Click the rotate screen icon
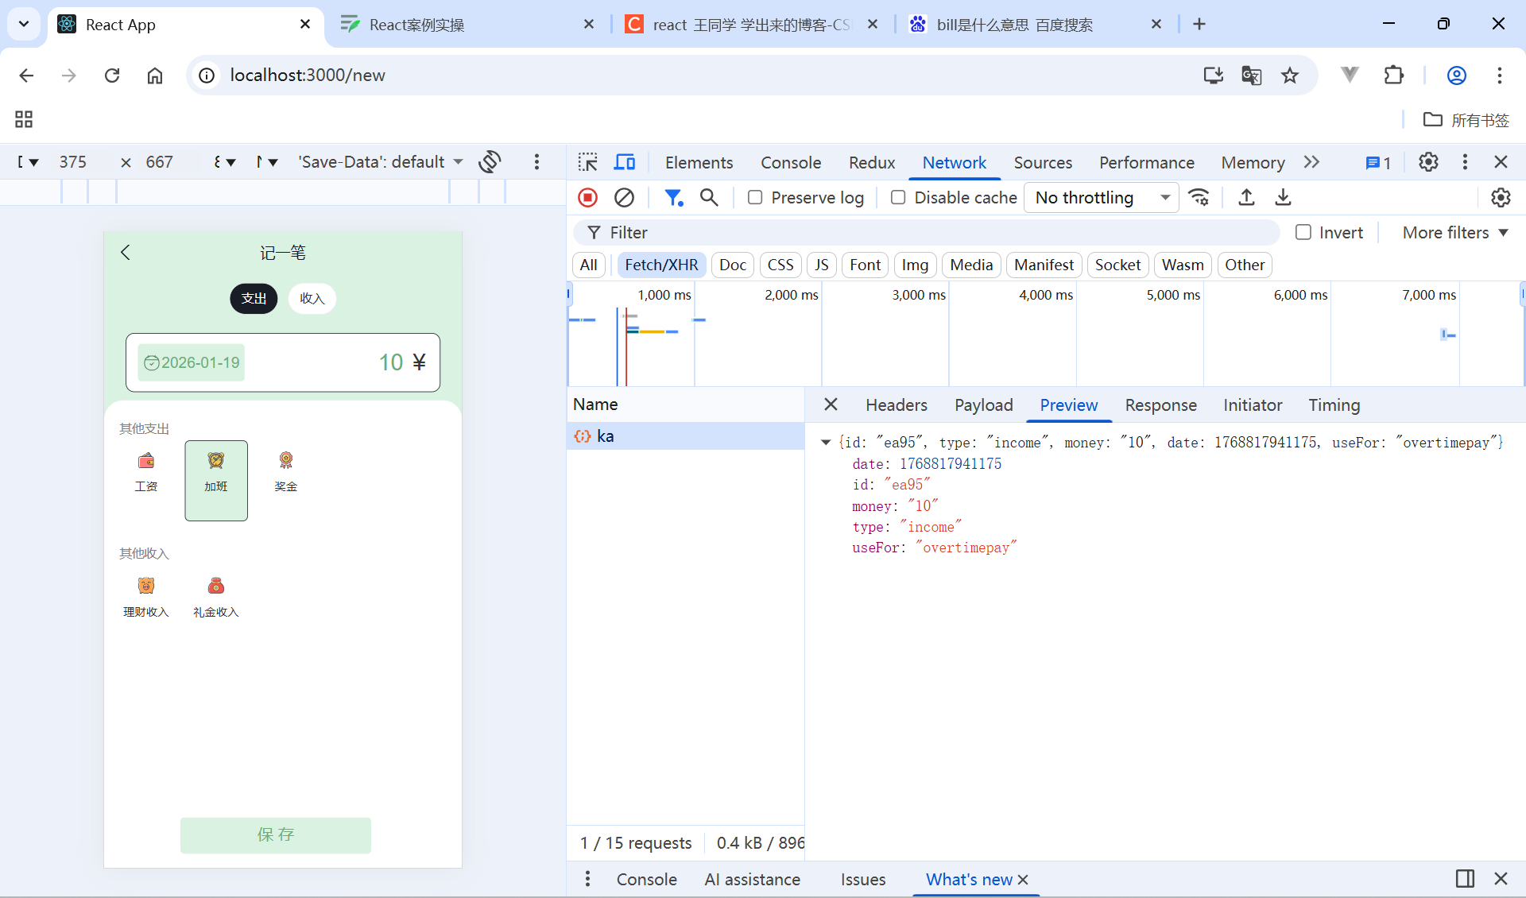1526x898 pixels. tap(490, 162)
